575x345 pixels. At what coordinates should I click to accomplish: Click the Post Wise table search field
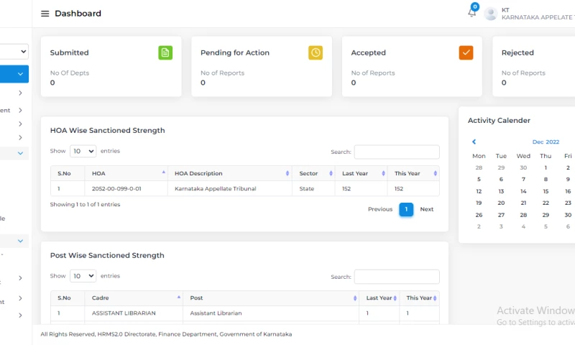(x=396, y=277)
